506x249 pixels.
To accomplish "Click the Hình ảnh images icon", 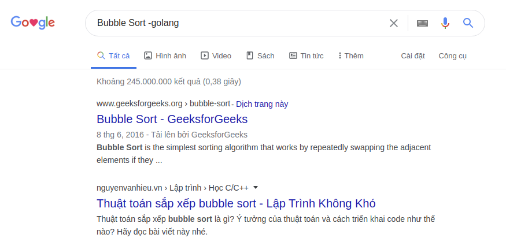I will click(x=148, y=55).
